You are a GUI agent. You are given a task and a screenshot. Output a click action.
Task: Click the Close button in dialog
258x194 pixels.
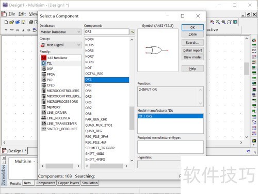192,34
